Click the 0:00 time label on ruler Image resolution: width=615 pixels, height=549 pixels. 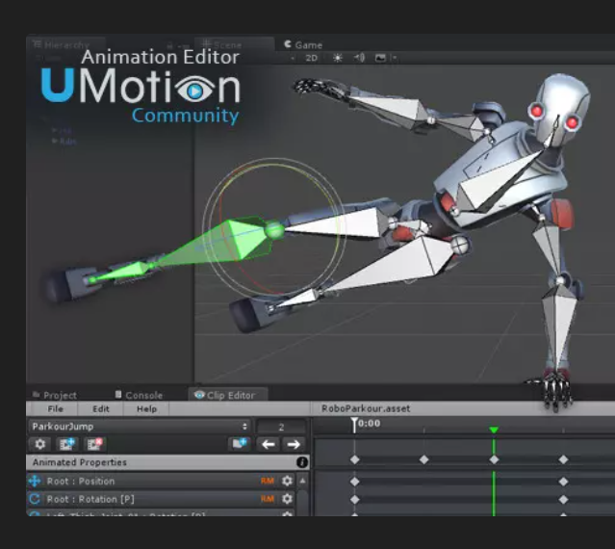[x=369, y=424]
